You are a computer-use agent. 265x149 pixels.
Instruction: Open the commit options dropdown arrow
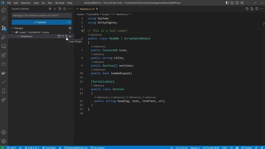[x=70, y=22]
